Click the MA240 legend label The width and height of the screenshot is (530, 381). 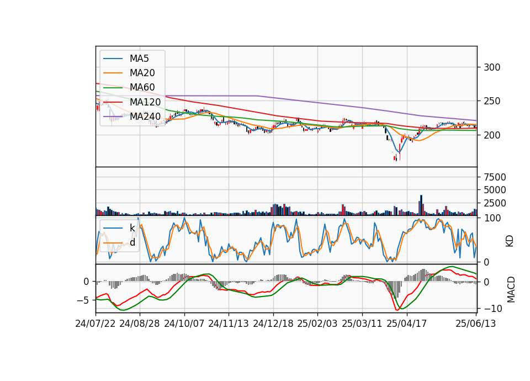pyautogui.click(x=145, y=117)
